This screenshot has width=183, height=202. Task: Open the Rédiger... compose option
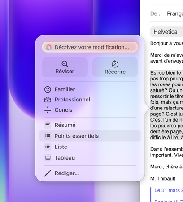[90, 173]
